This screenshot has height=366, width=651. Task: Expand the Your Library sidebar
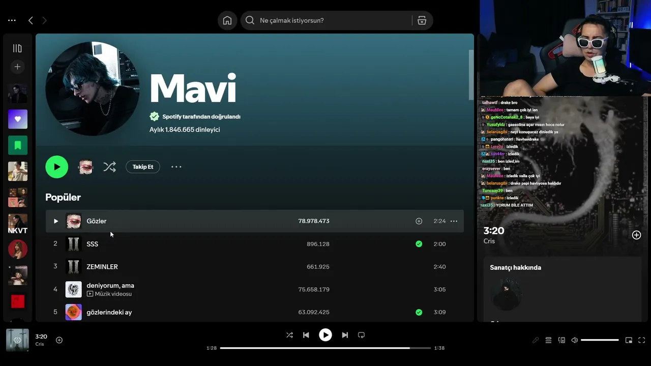point(17,48)
